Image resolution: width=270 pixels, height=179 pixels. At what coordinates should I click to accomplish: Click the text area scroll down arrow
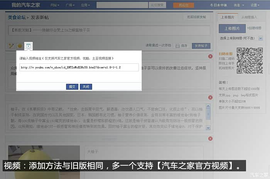pos(208,128)
